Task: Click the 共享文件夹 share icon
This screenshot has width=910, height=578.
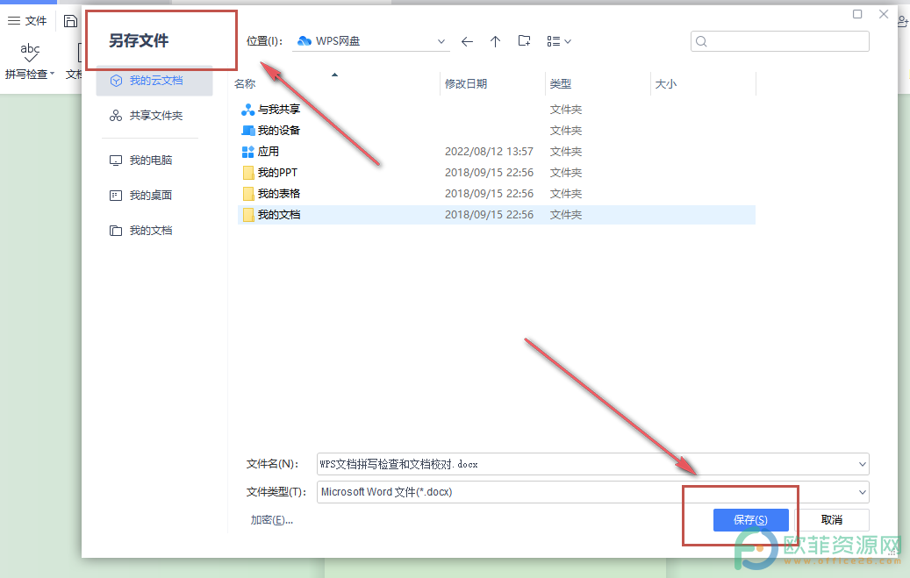Action: 116,116
